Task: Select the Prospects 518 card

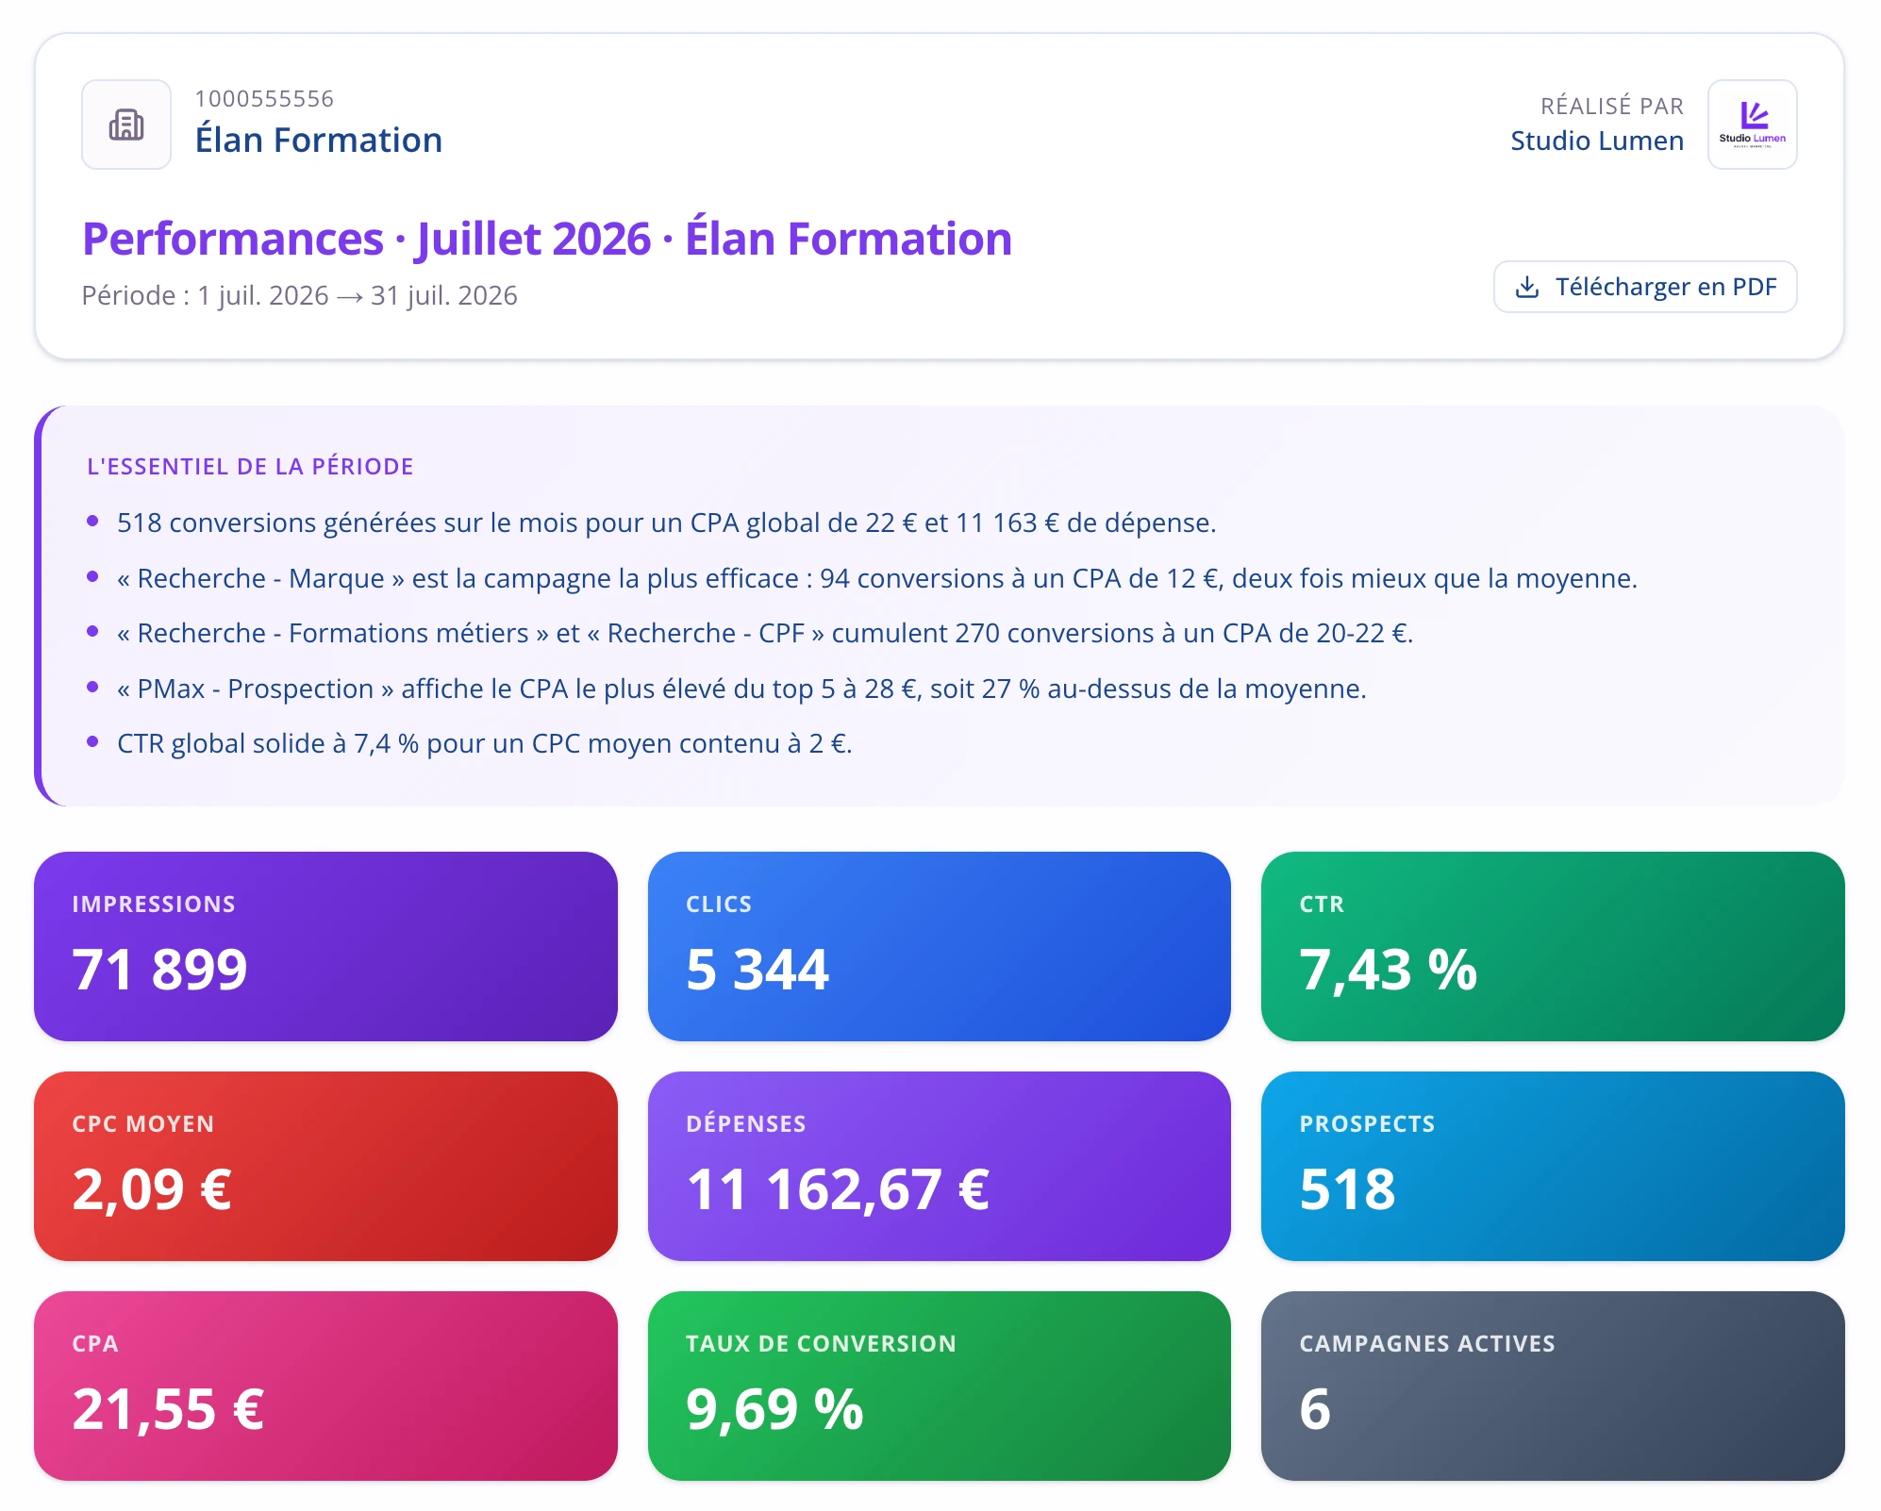Action: tap(1552, 1166)
